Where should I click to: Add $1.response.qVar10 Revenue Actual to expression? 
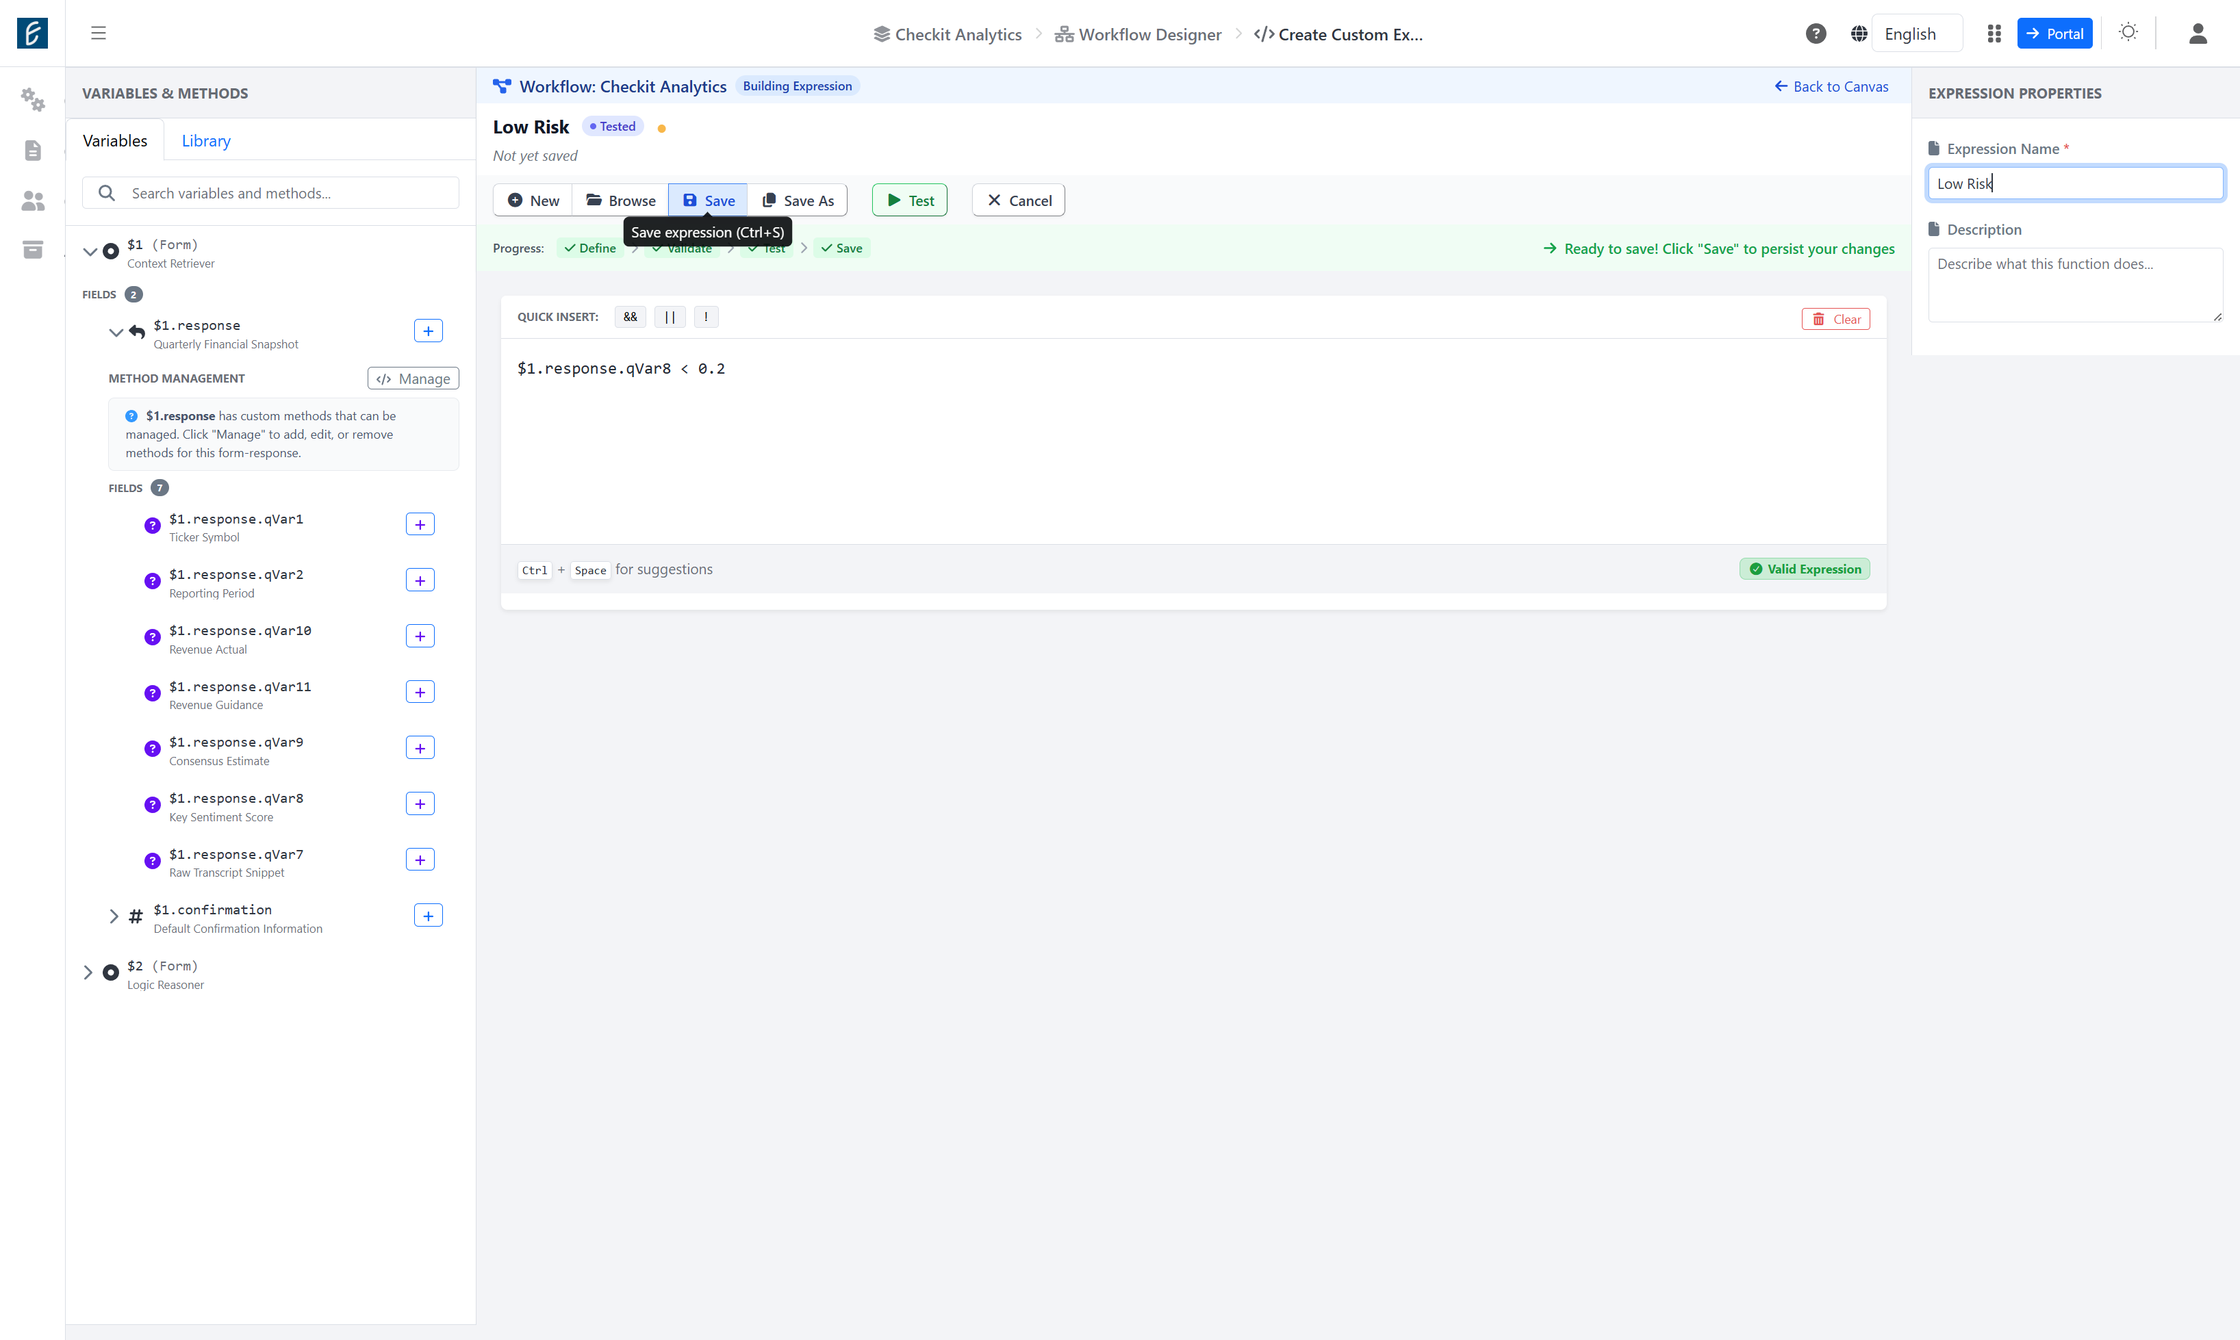click(x=420, y=636)
